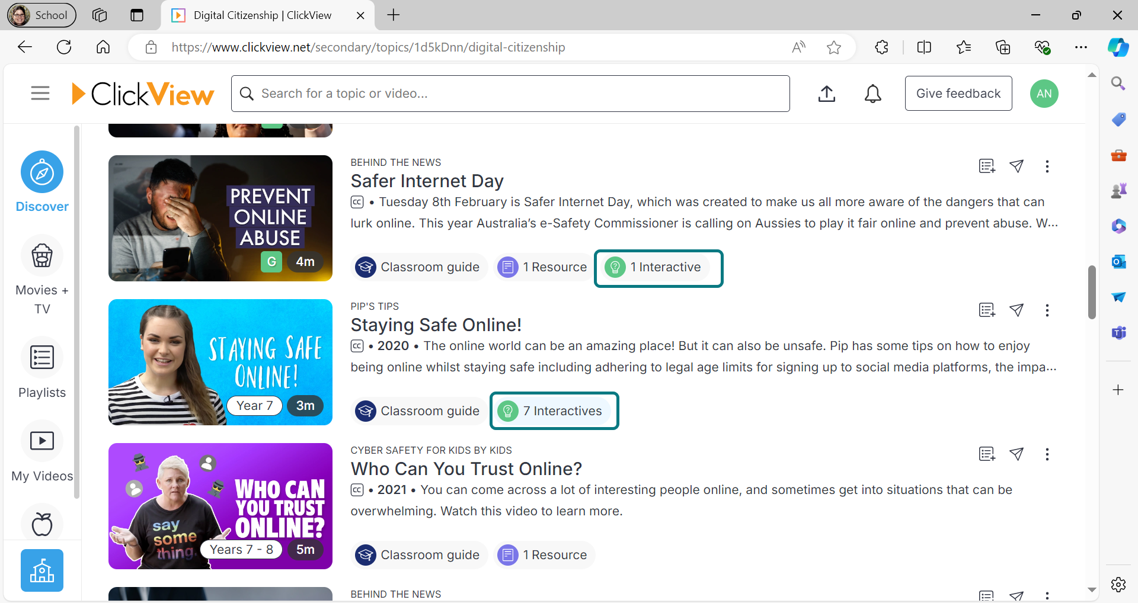Open Classroom guide for Who Can You Trust Online?
Image resolution: width=1138 pixels, height=603 pixels.
[x=419, y=555]
